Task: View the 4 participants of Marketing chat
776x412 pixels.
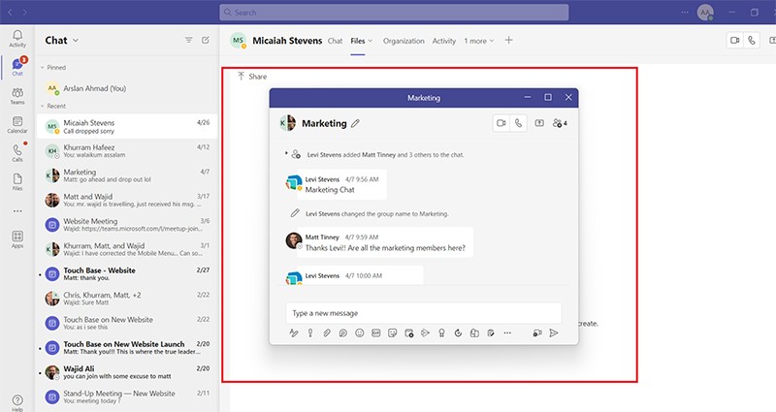Action: (560, 123)
